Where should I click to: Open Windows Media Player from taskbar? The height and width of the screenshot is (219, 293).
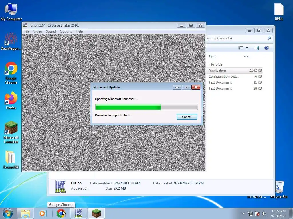pos(42,213)
